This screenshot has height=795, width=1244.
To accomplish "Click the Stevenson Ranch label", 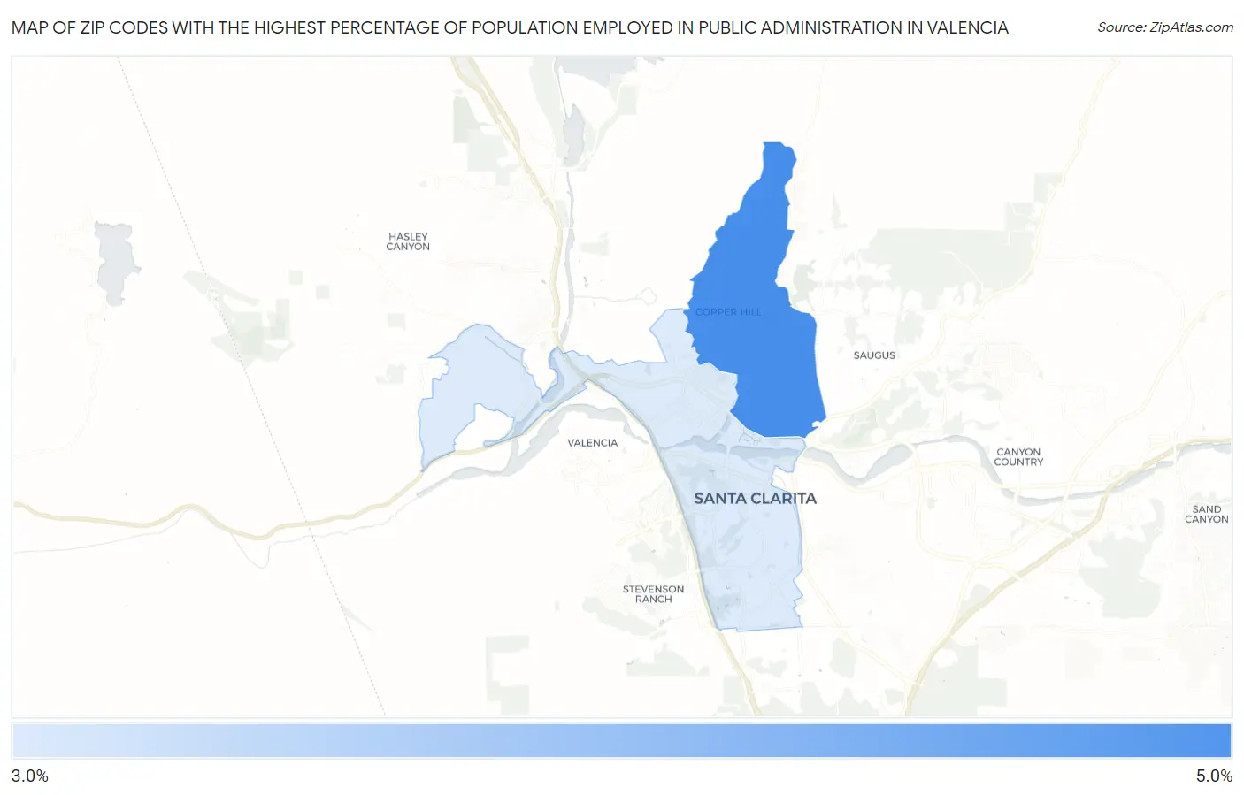I will [x=653, y=594].
